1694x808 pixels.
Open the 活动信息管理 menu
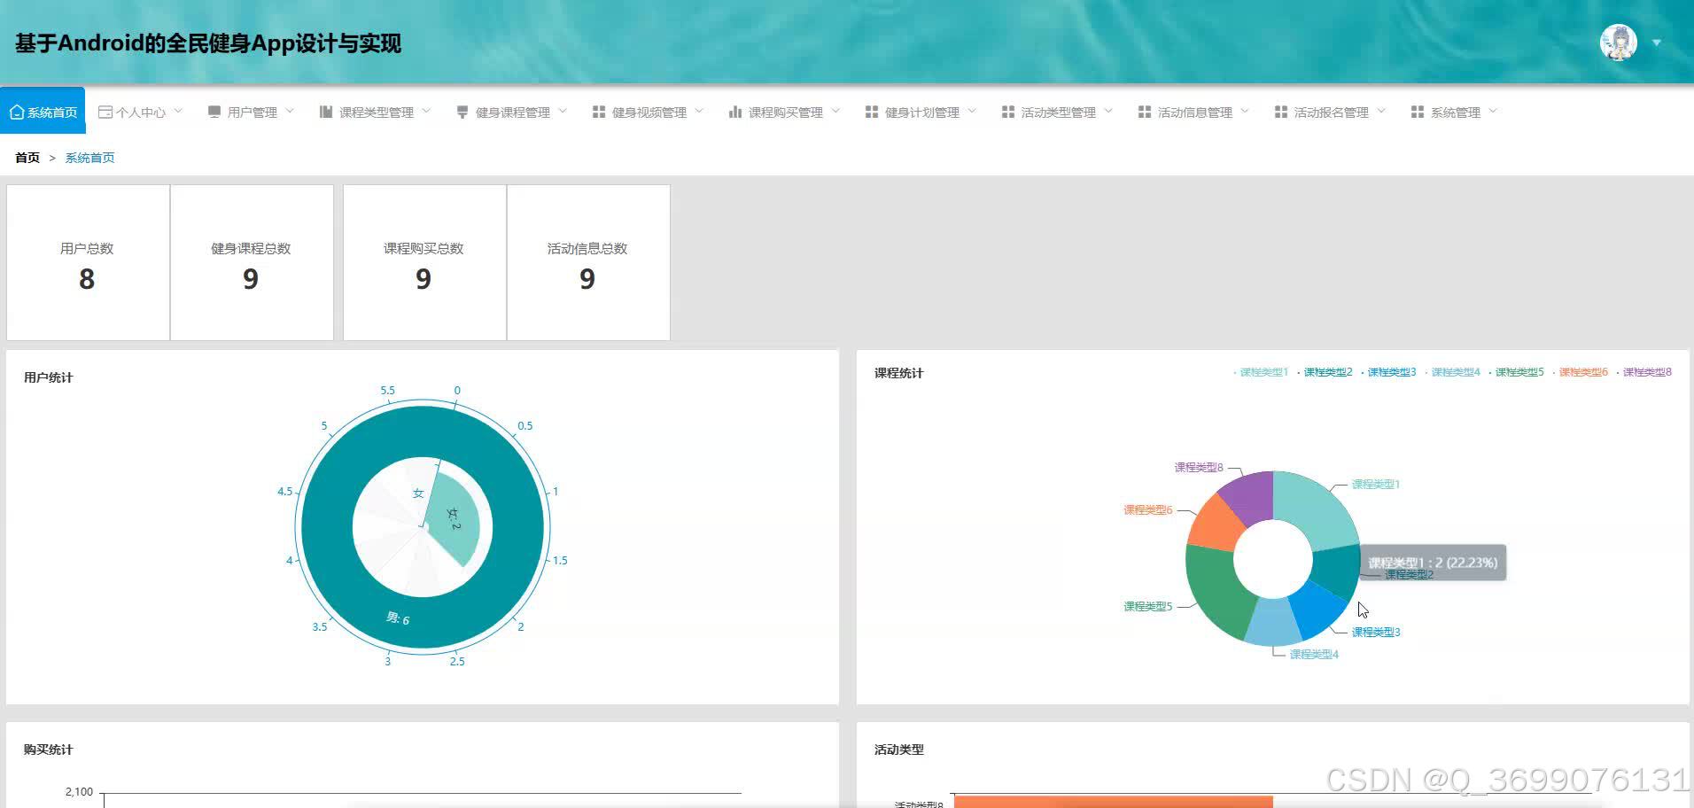coord(1194,112)
